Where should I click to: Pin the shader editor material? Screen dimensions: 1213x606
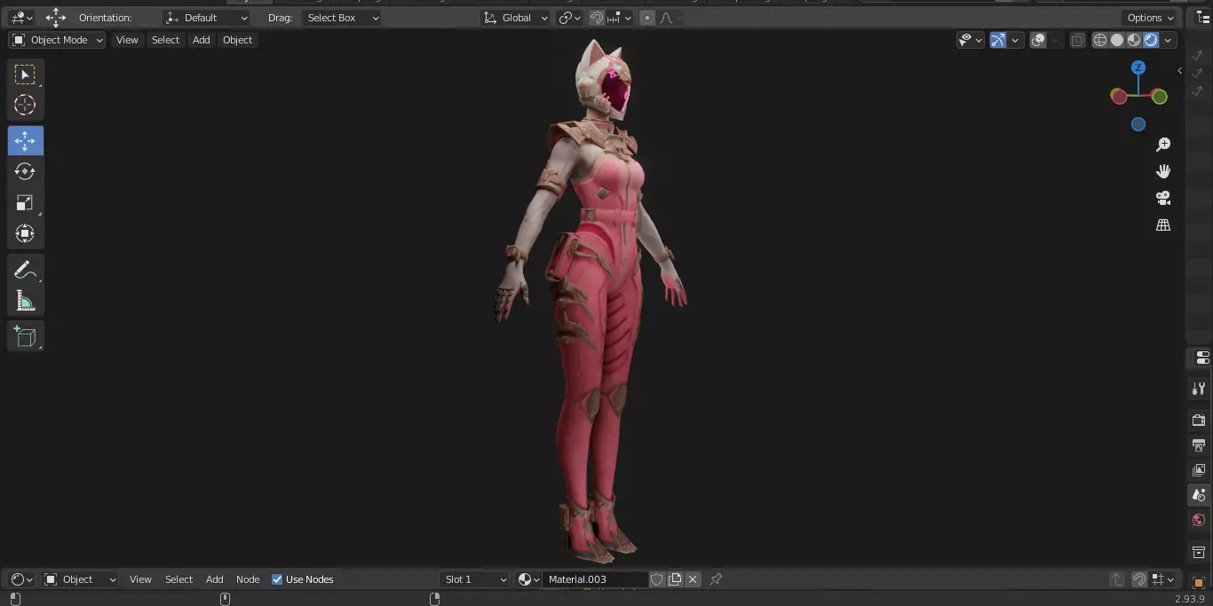point(716,579)
